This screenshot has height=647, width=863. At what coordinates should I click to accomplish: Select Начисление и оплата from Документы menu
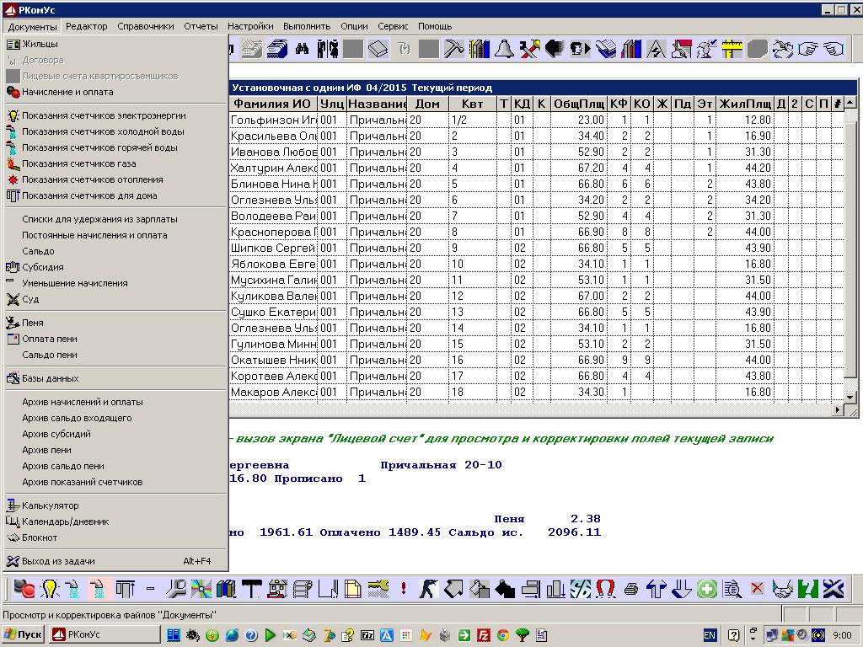pos(67,92)
